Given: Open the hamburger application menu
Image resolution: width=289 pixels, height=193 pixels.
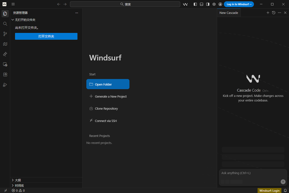Looking at the screenshot, I should pyautogui.click(x=13, y=4).
